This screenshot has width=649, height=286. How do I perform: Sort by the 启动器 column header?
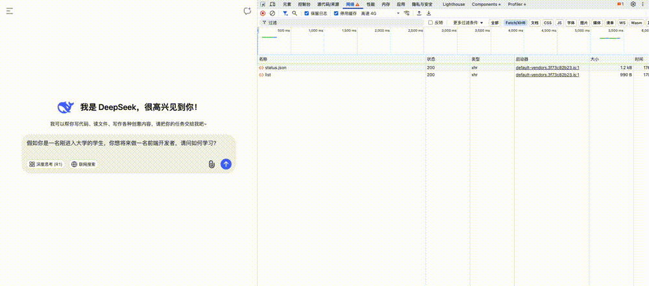(x=552, y=60)
